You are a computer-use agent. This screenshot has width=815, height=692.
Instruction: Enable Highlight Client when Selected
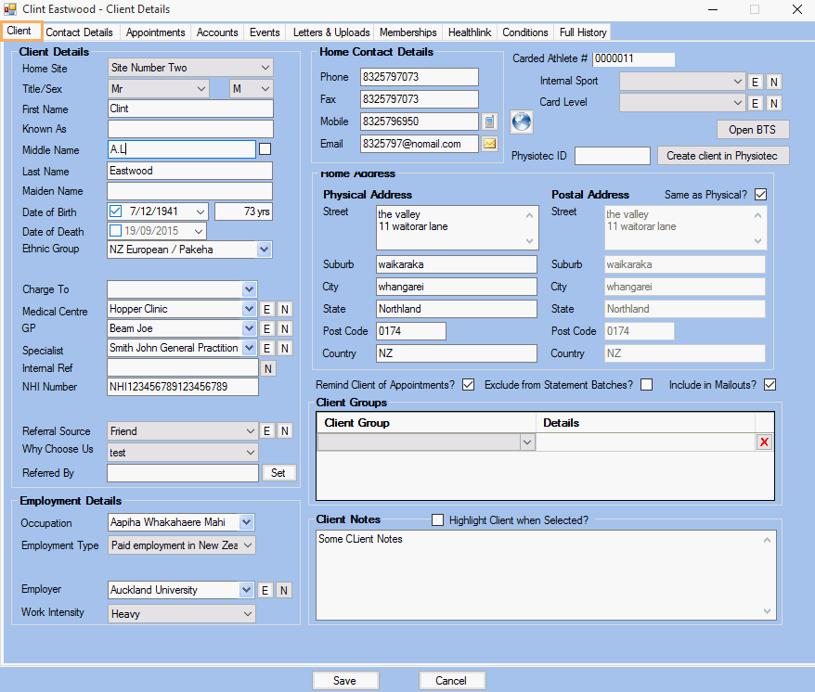[437, 519]
